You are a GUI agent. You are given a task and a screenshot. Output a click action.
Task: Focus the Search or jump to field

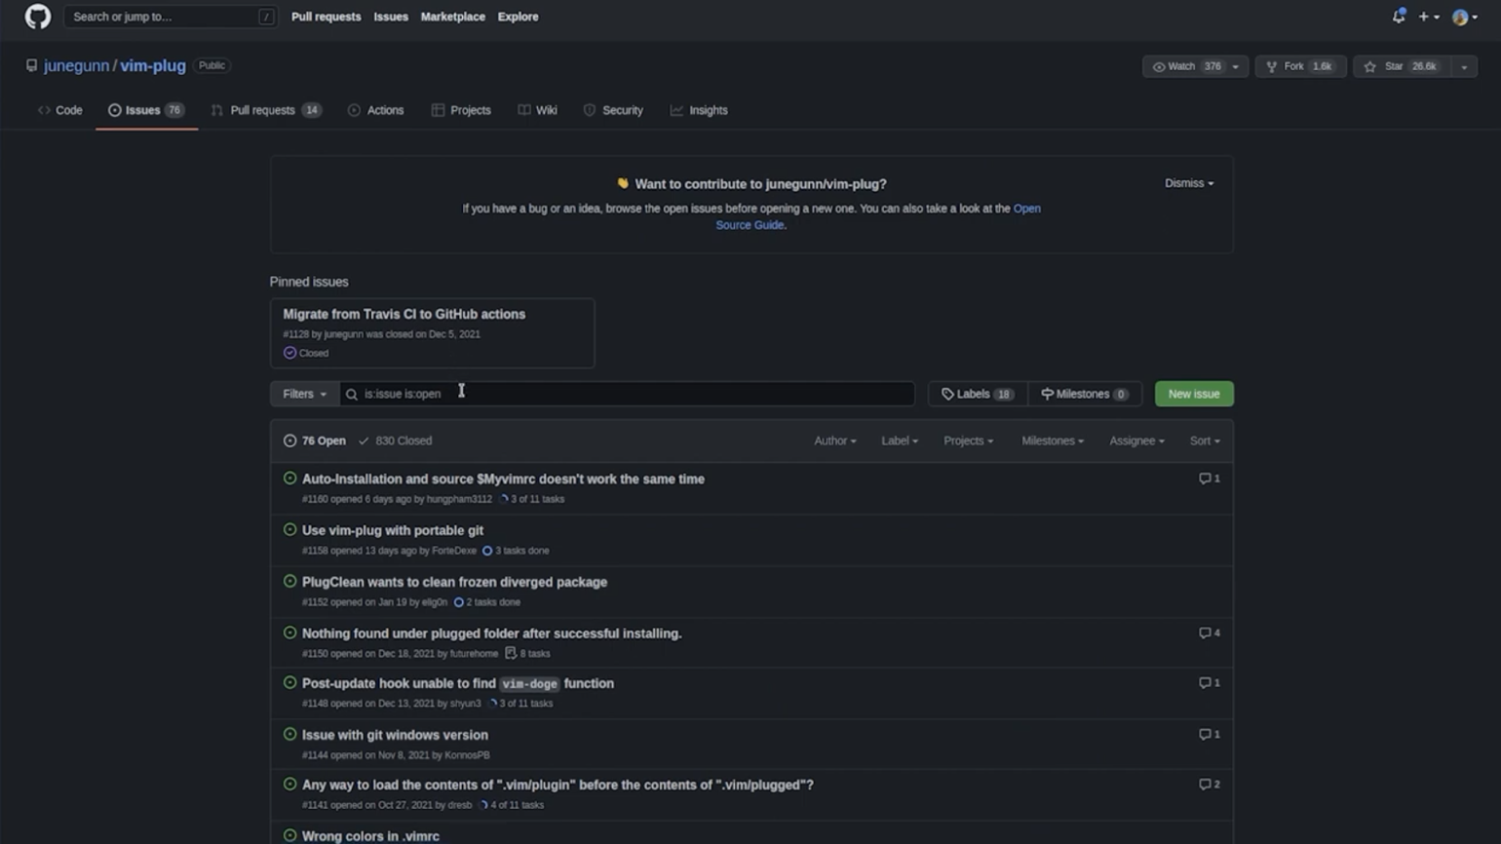(171, 17)
